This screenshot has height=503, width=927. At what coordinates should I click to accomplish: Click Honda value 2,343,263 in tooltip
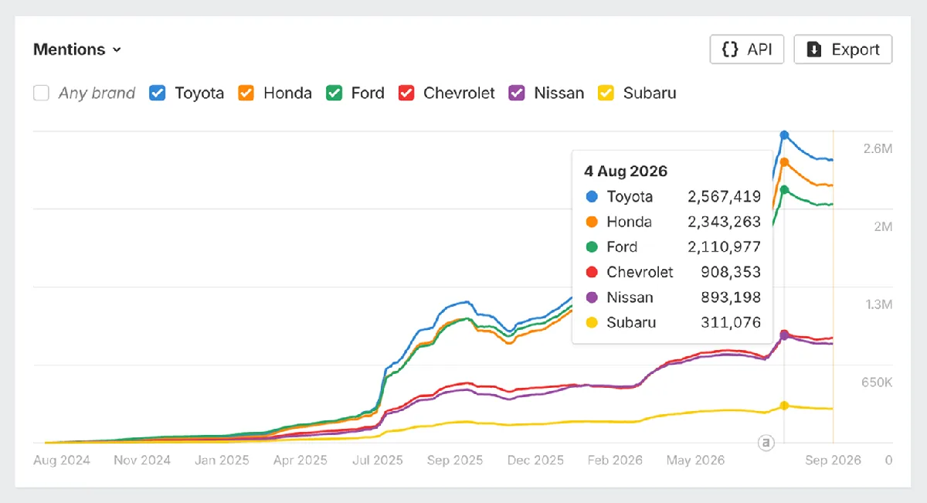point(724,222)
